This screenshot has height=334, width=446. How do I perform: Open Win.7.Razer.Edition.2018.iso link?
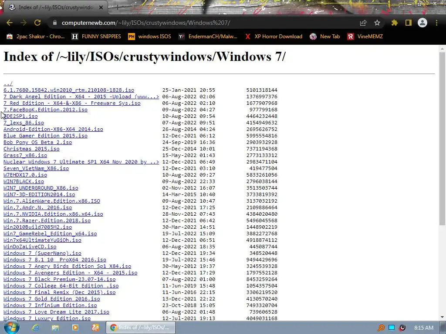tap(47, 220)
